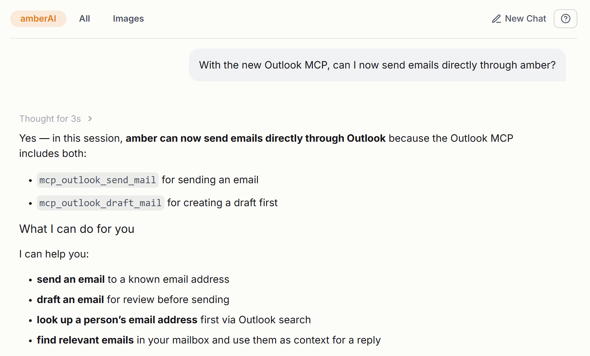Select the user message about Outlook MCP

377,65
